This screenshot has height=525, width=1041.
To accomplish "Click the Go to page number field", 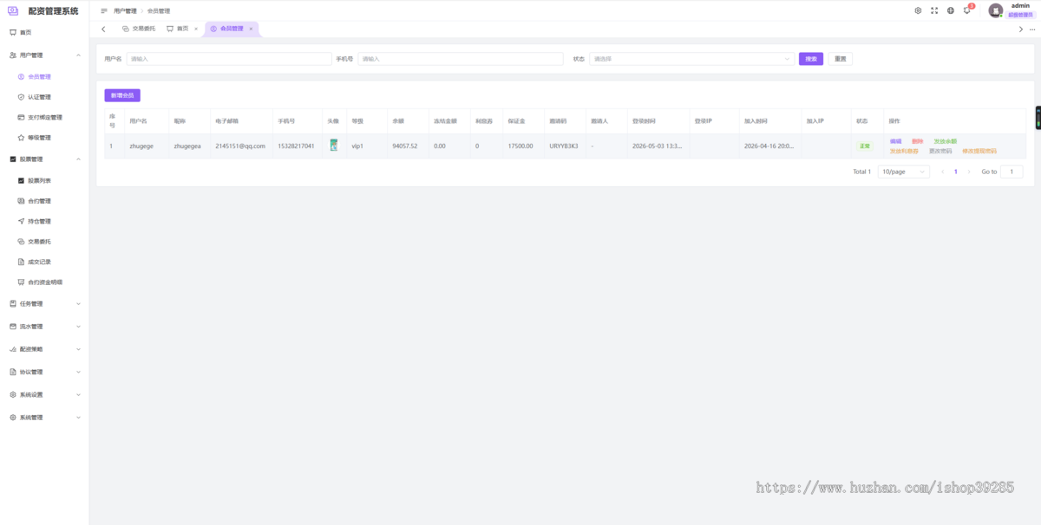I will point(1012,172).
